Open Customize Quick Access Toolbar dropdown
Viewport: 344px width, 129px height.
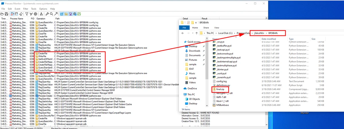pyautogui.click(x=196, y=23)
